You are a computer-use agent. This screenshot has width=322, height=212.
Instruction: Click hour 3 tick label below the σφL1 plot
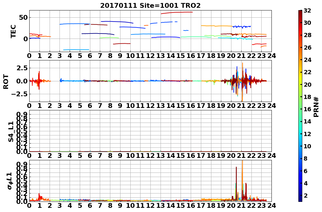(59, 205)
